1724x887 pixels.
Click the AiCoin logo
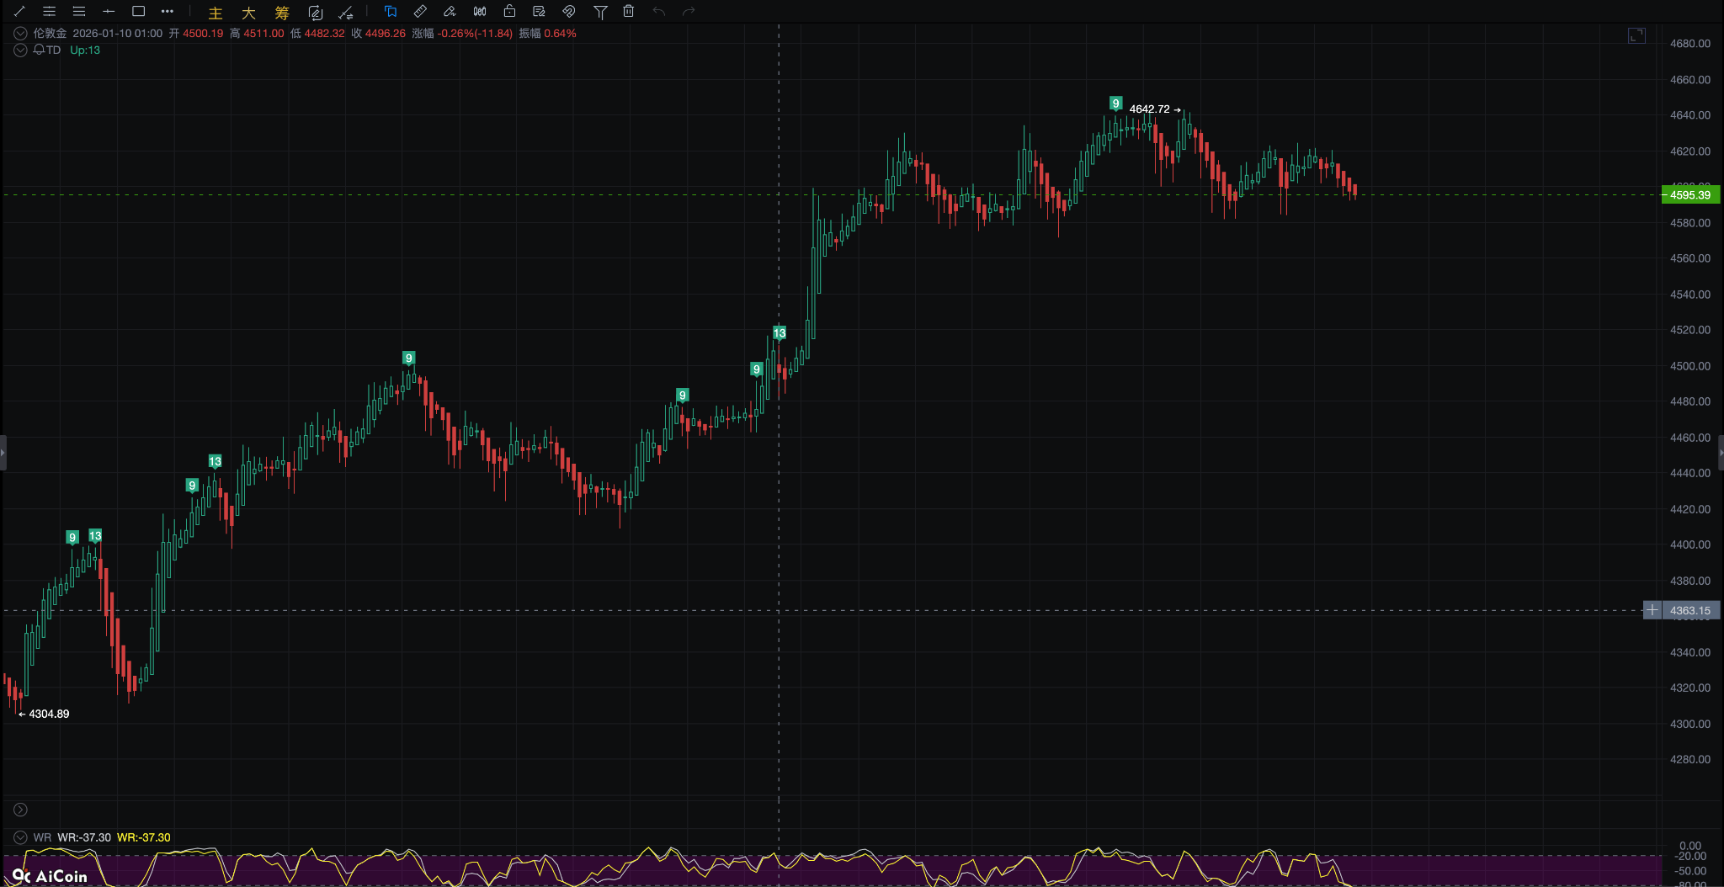(x=51, y=875)
